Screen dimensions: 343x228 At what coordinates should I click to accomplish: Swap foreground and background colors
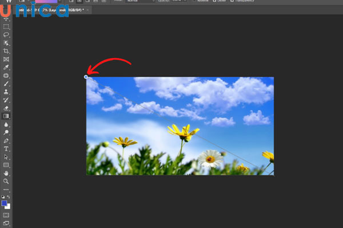[x=9, y=197]
